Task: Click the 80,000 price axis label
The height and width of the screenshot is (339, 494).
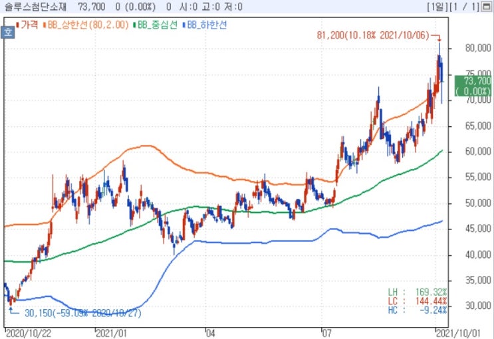Action: (478, 49)
